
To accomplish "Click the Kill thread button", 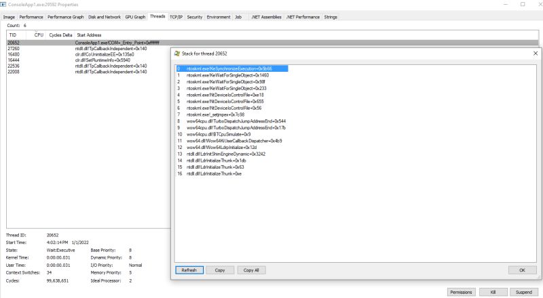I will point(493,292).
